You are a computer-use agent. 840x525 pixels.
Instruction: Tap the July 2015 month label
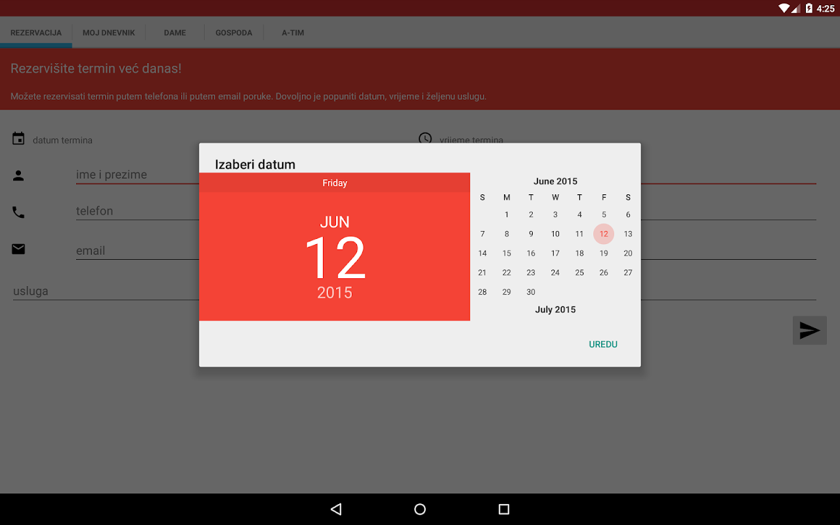[x=555, y=310]
